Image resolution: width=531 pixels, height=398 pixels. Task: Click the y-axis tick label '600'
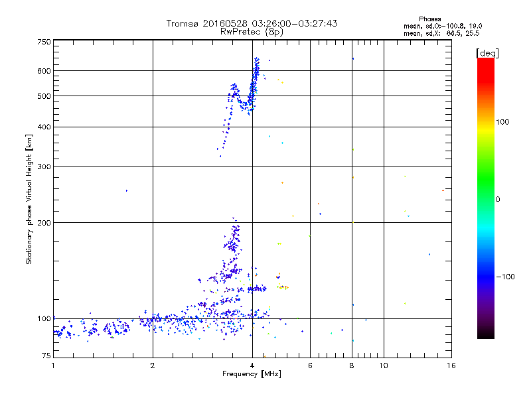point(44,71)
